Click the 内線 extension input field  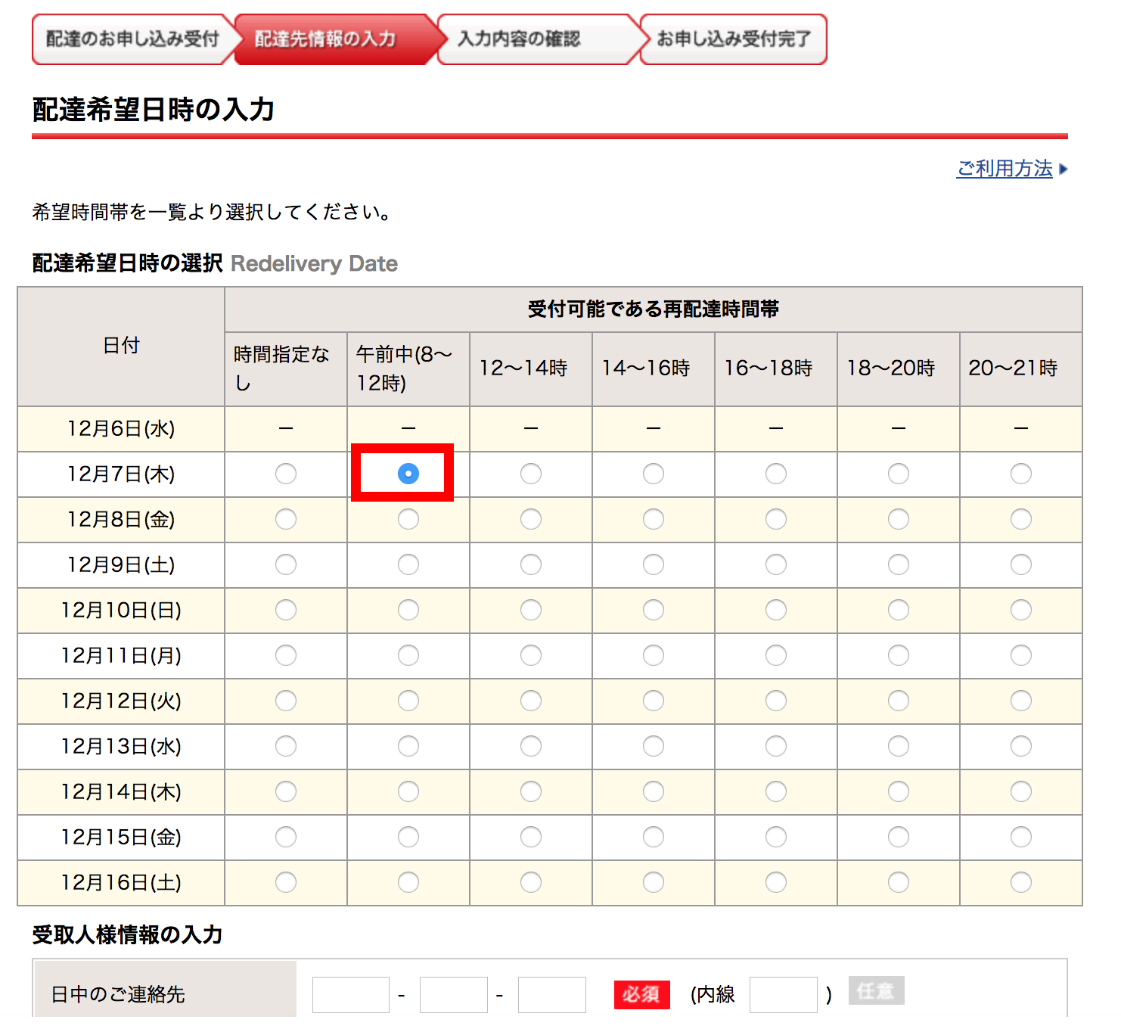coord(784,994)
